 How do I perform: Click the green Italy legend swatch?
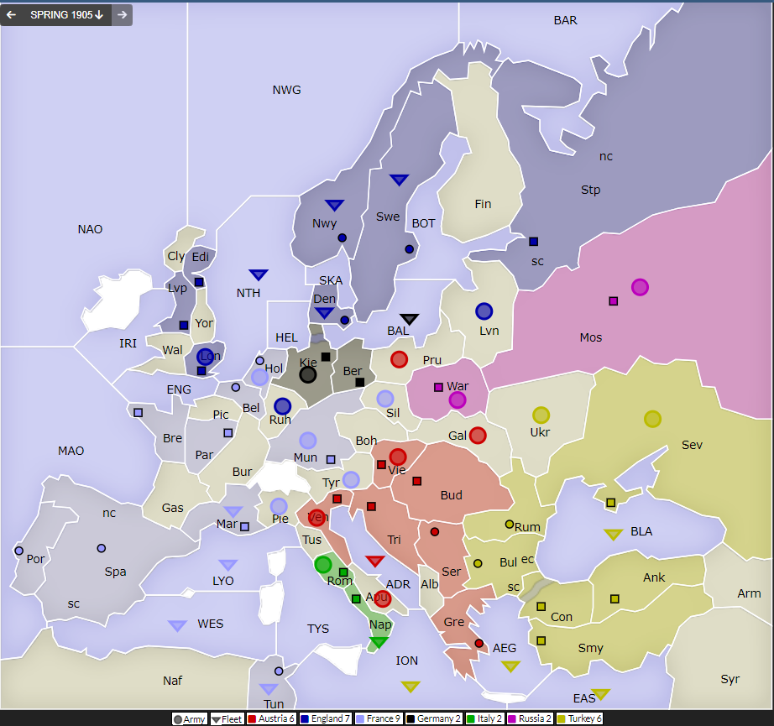point(470,719)
